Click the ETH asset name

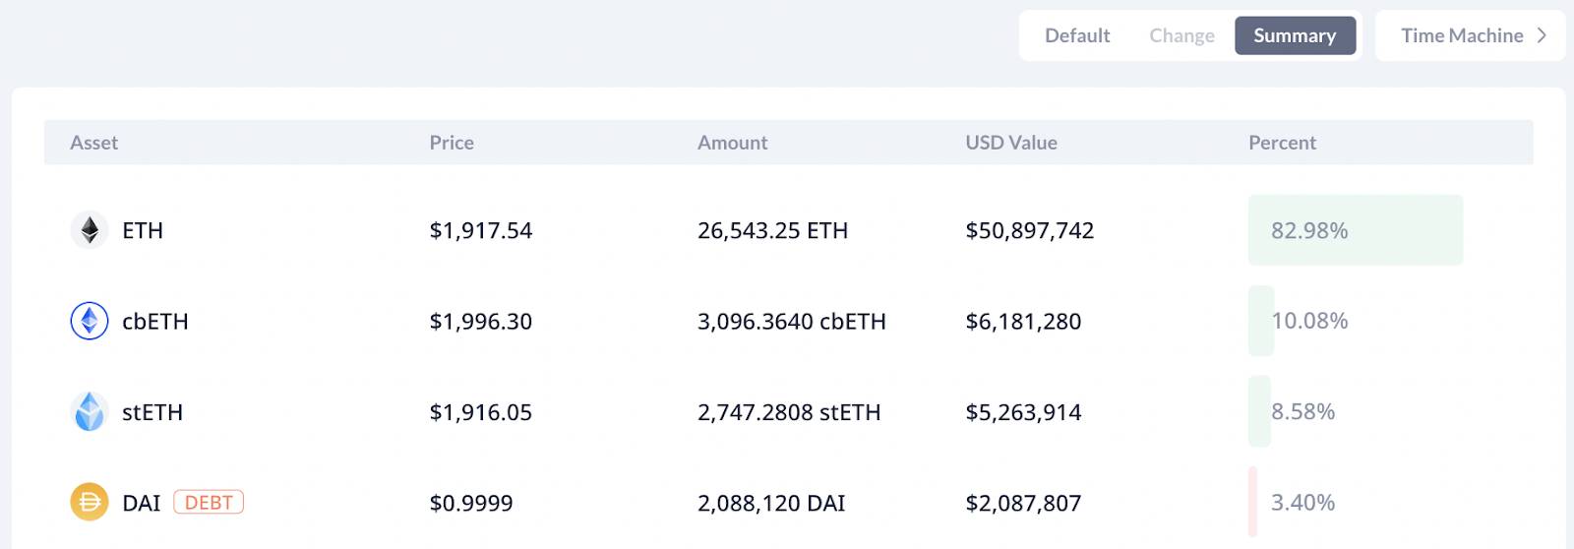click(x=143, y=230)
